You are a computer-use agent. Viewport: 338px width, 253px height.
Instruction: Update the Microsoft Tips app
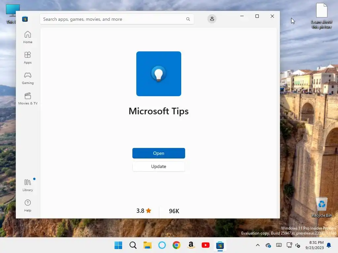click(159, 166)
